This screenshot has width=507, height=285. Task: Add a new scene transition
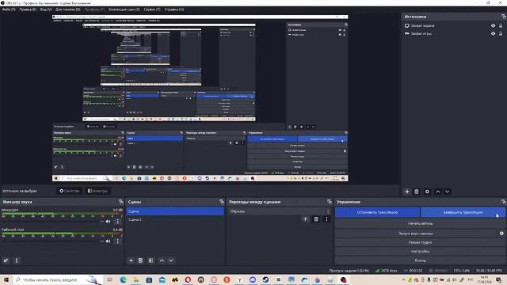pos(305,219)
